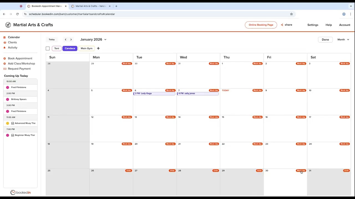Click pink dot beside Beginner Muay Thai
Image resolution: width=355 pixels, height=199 pixels.
point(7,135)
